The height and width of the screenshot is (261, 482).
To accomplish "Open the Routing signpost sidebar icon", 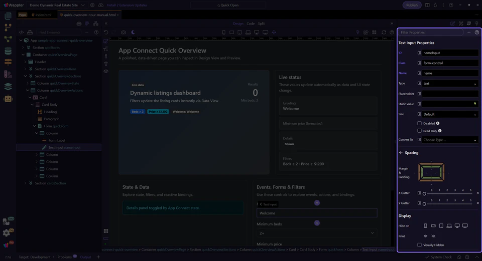I will point(9,62).
